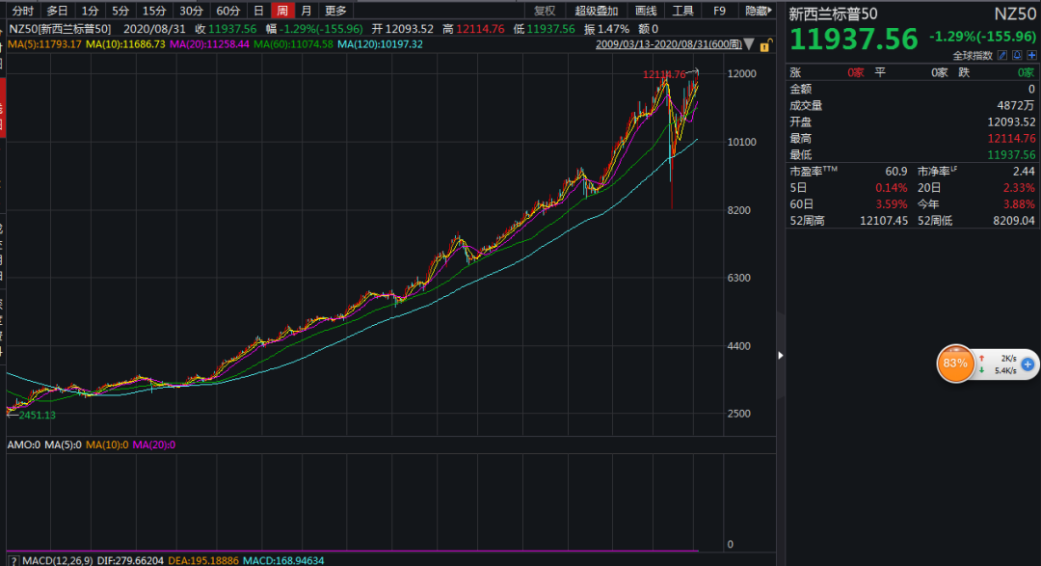Switch to the 分时 intraday tab
The width and height of the screenshot is (1041, 566).
point(22,11)
